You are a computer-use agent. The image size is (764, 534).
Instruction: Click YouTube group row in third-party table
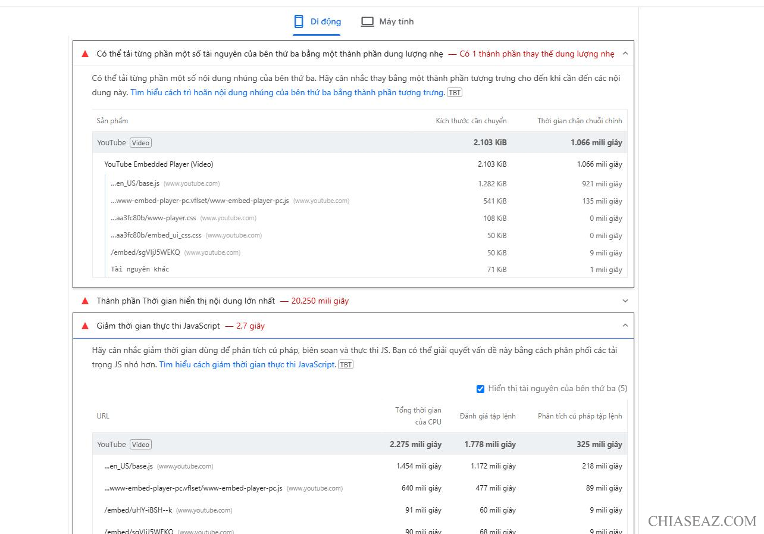point(359,143)
